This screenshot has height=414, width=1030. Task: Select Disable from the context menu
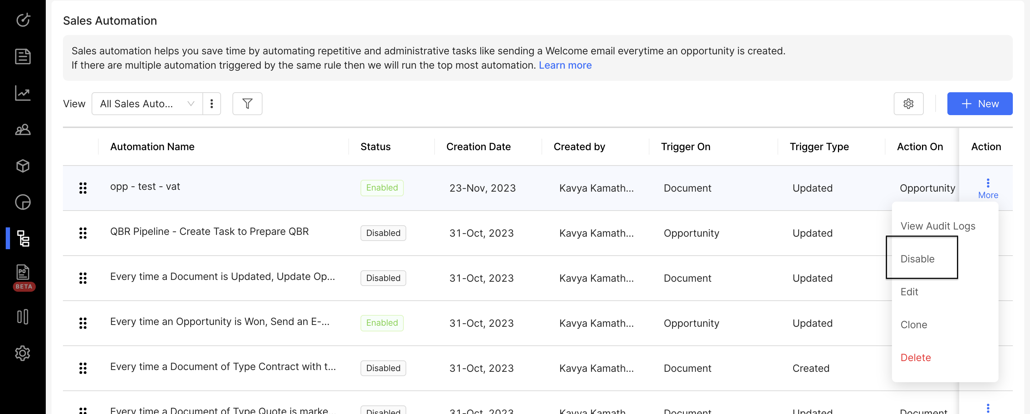point(917,259)
